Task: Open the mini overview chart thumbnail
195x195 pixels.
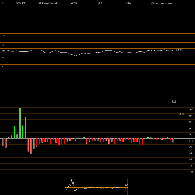Action: point(96,187)
